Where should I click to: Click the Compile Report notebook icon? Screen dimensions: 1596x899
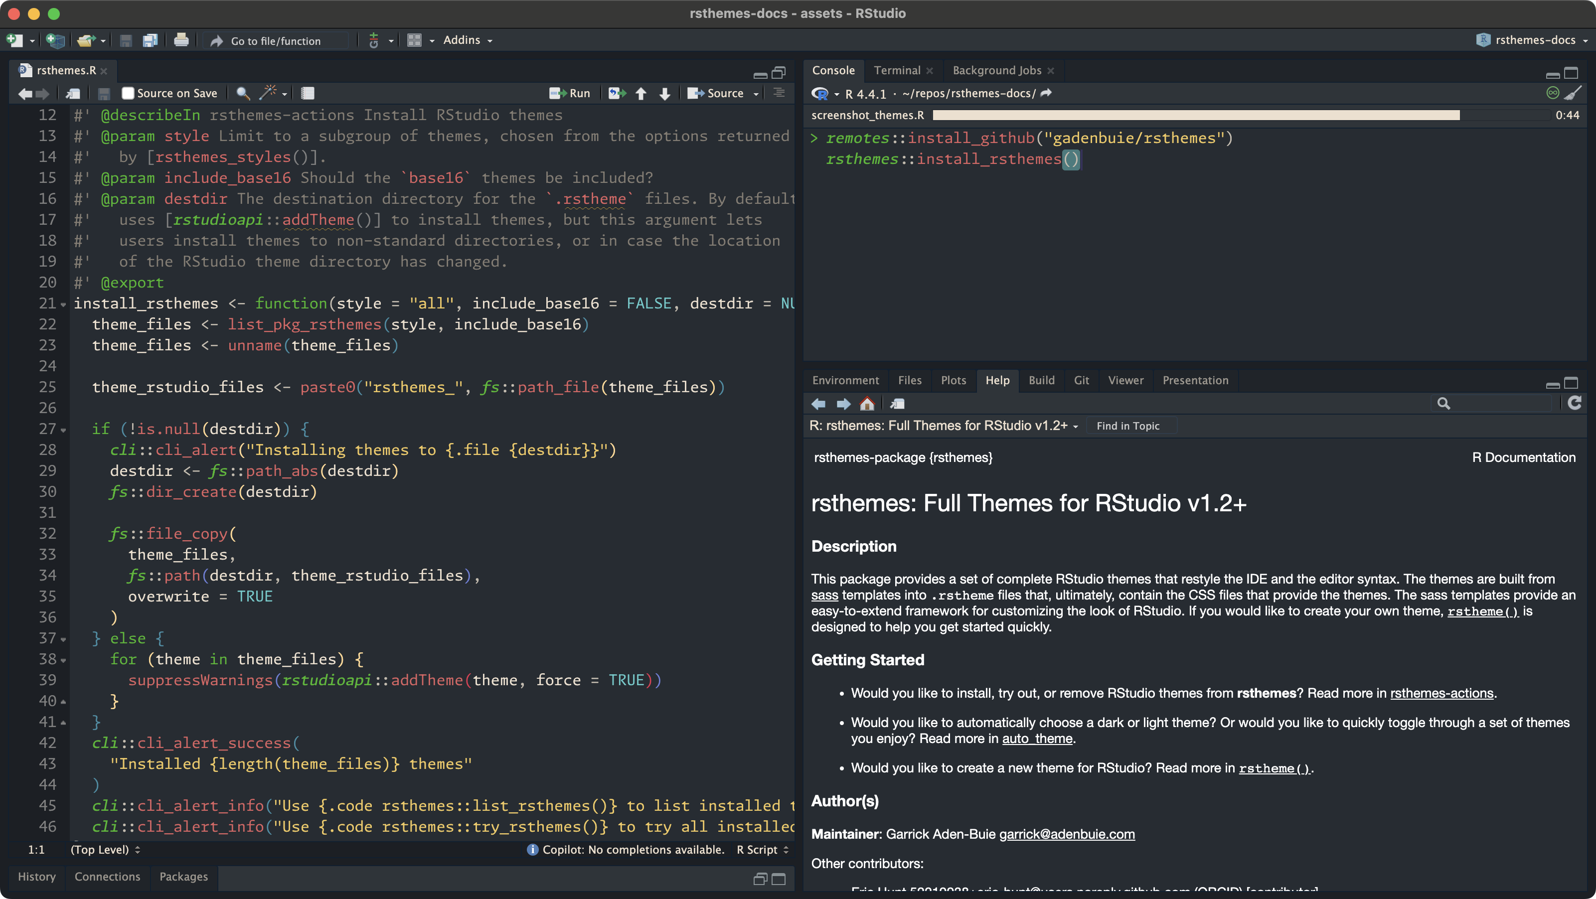click(x=308, y=93)
